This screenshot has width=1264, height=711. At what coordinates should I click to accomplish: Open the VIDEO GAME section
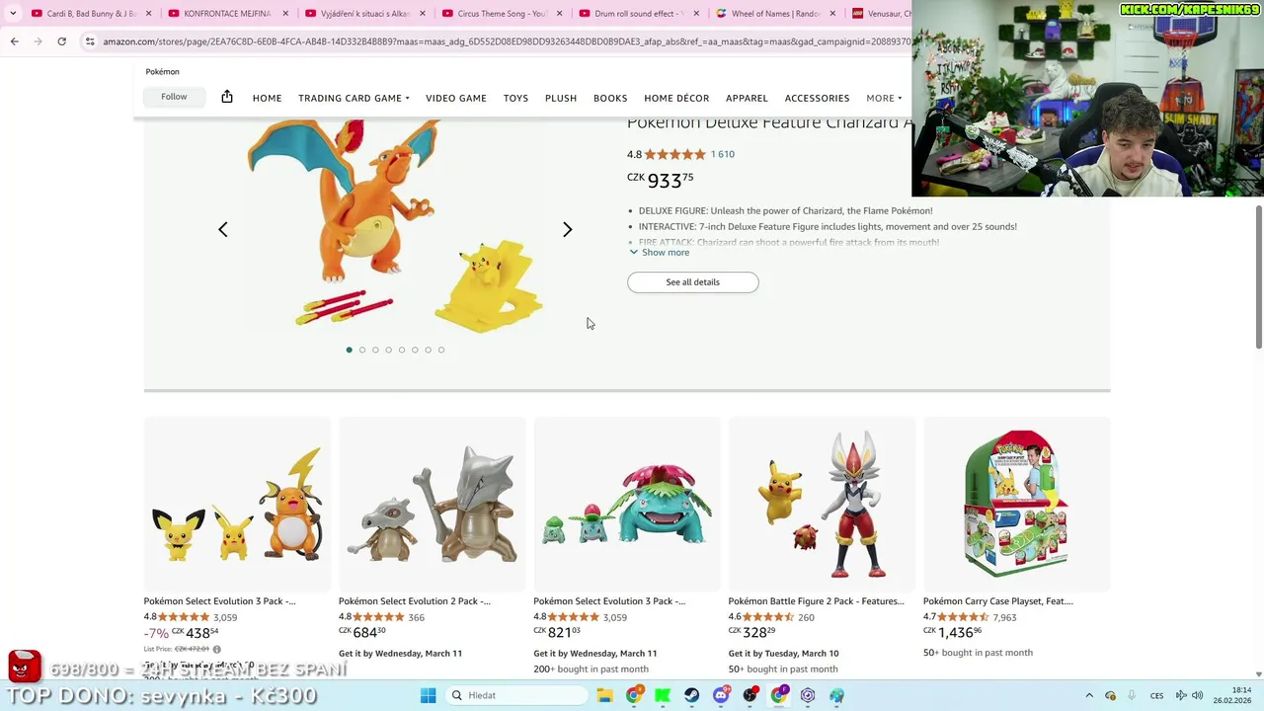click(456, 98)
